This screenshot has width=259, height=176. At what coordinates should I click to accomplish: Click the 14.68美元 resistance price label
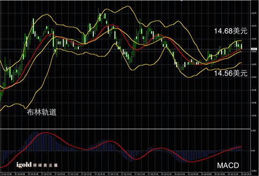[x=230, y=31]
